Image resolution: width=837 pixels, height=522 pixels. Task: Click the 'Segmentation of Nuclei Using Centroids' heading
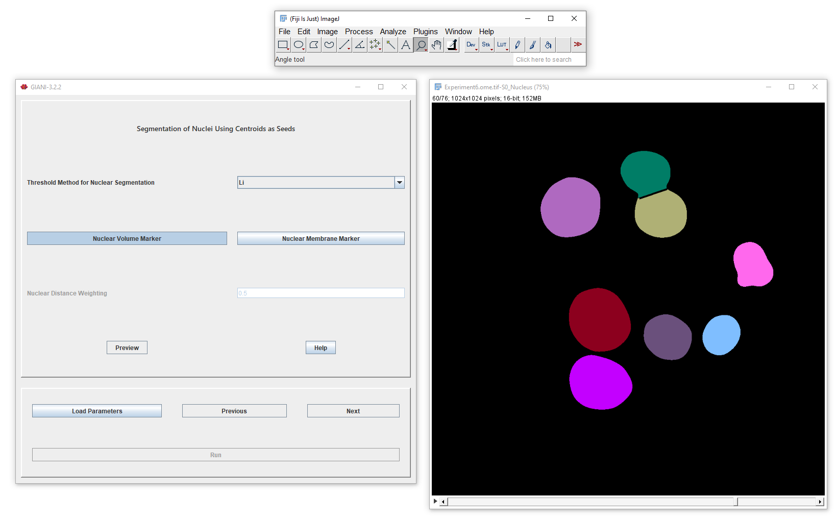coord(216,129)
